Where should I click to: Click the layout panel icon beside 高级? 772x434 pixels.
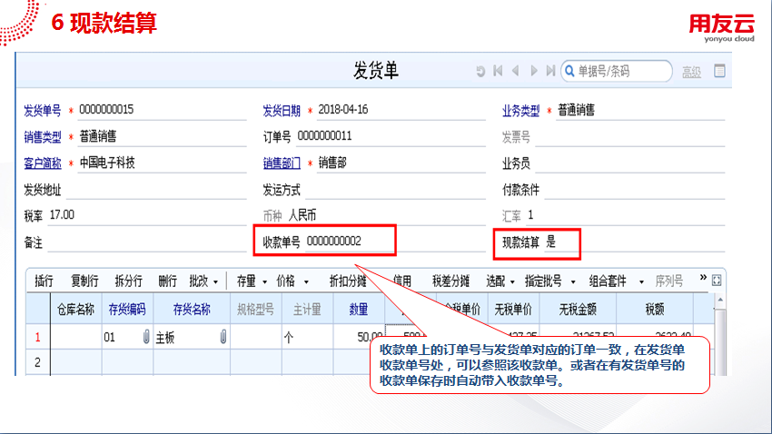[x=720, y=71]
